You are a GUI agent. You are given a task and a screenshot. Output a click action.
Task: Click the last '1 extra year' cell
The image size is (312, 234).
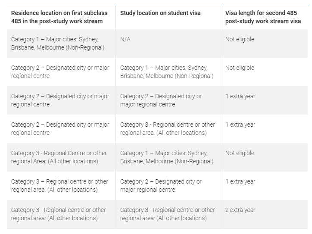(240, 181)
